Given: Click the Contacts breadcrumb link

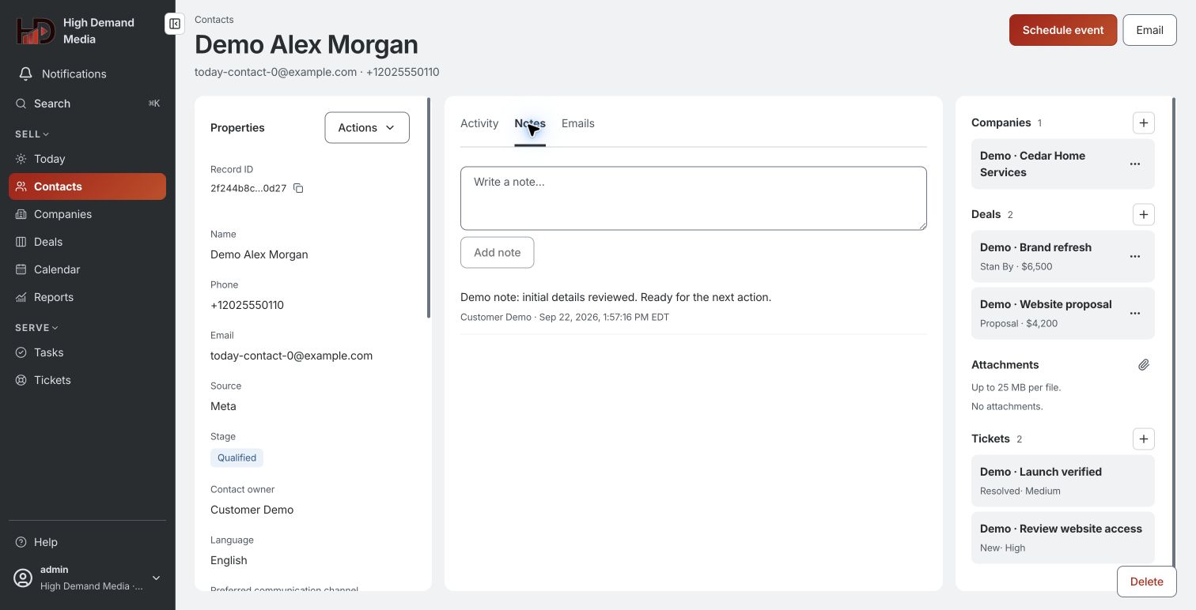Looking at the screenshot, I should (x=214, y=20).
